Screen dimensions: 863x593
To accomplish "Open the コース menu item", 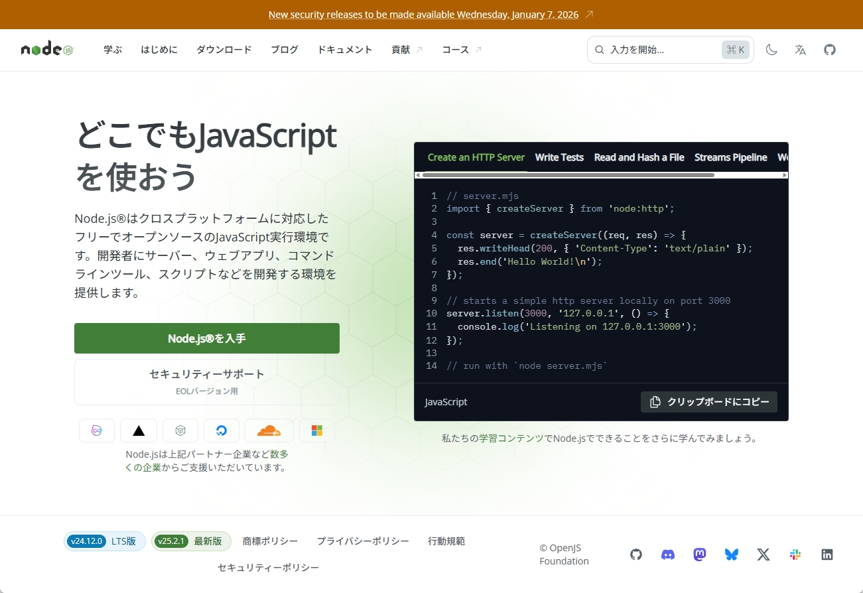I will tap(462, 50).
